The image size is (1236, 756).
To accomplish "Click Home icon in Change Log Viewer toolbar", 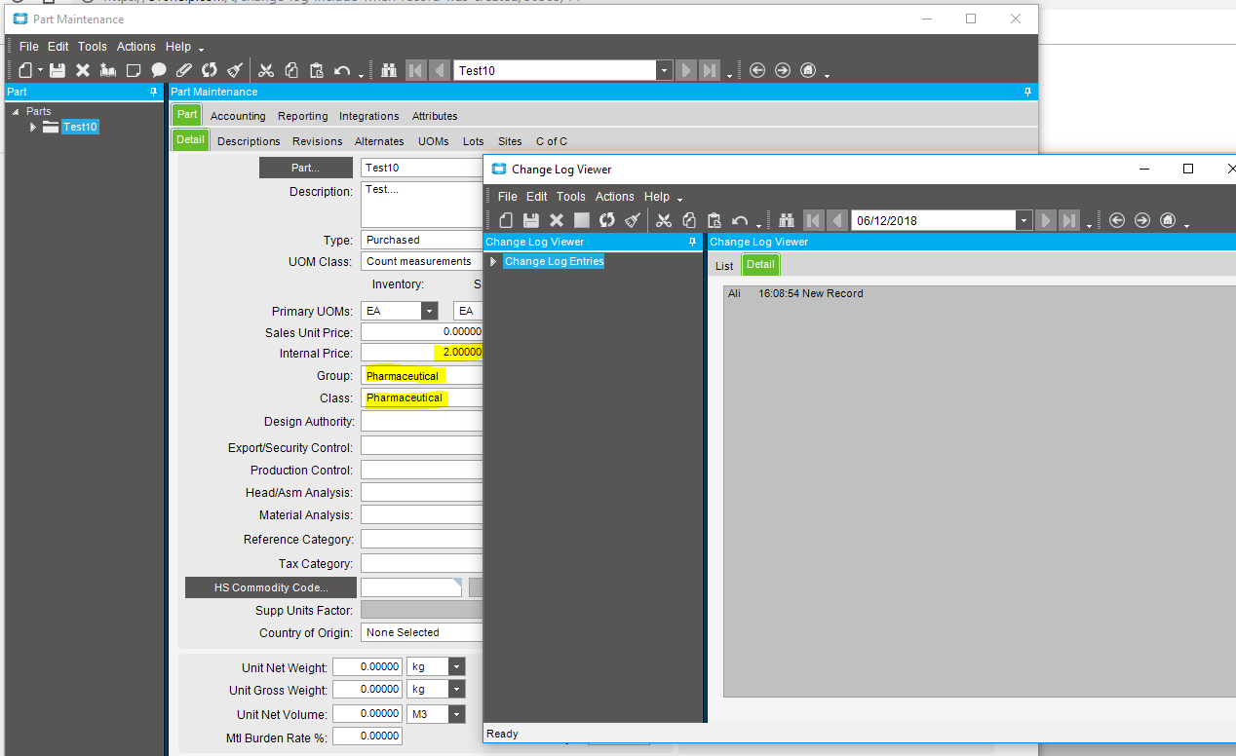I will tap(1168, 220).
